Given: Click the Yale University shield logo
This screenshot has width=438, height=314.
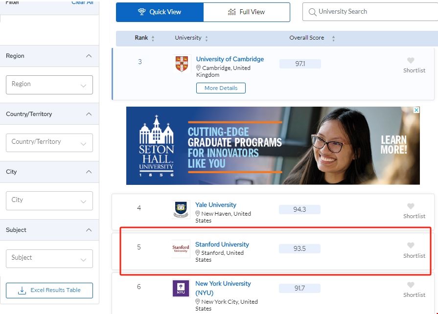Looking at the screenshot, I should (181, 209).
